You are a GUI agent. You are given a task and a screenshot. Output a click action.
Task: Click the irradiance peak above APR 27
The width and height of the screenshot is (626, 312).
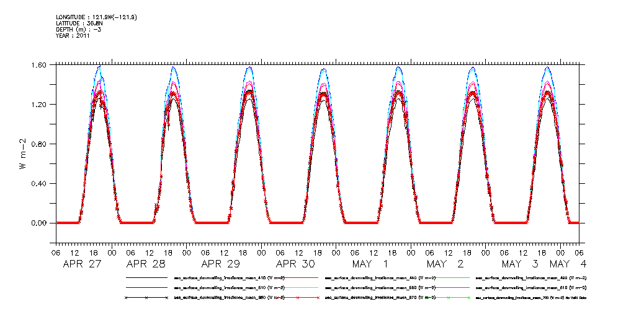click(99, 67)
